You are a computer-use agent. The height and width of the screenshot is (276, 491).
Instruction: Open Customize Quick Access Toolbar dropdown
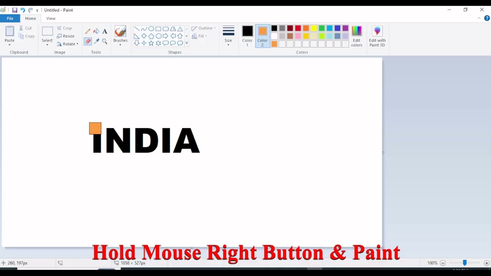[37, 10]
